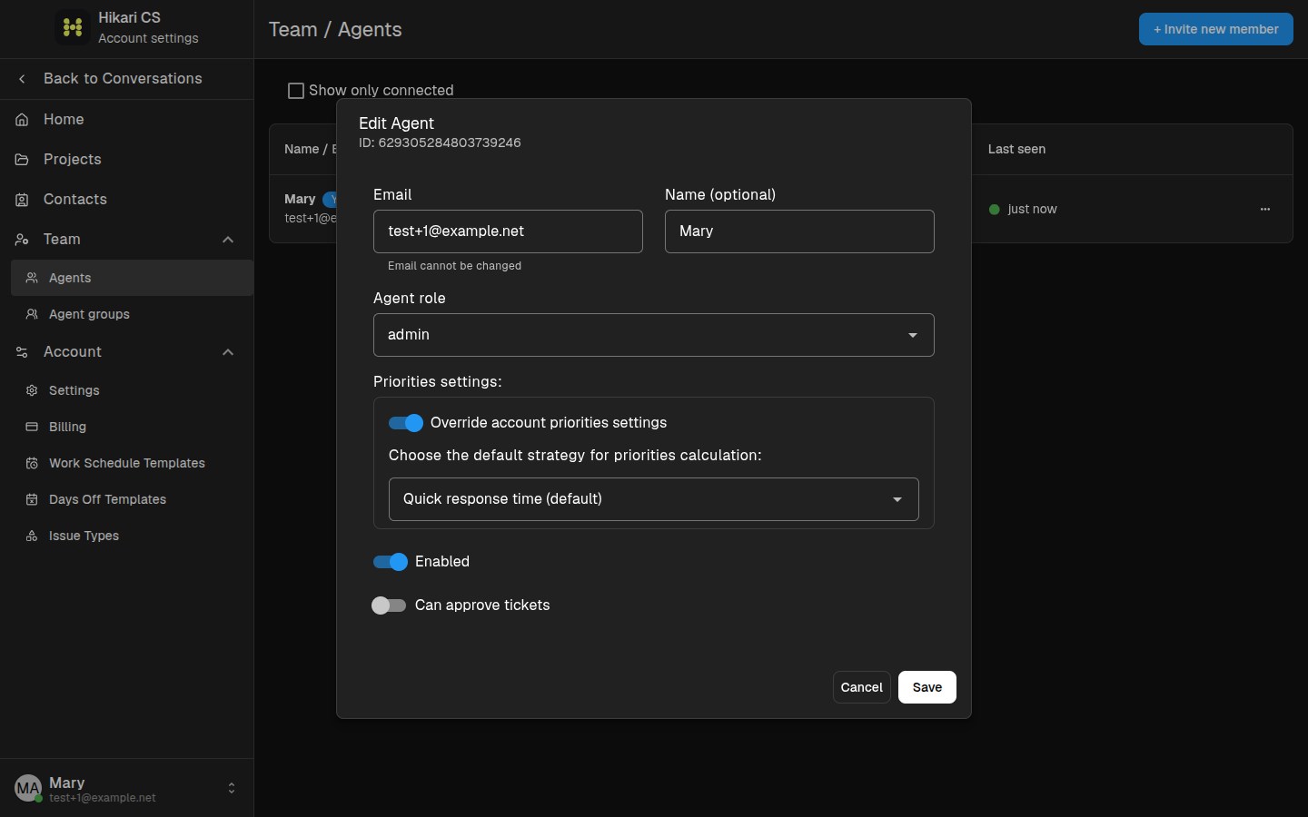Click the Email input field
Image resolution: width=1308 pixels, height=817 pixels.
point(508,231)
